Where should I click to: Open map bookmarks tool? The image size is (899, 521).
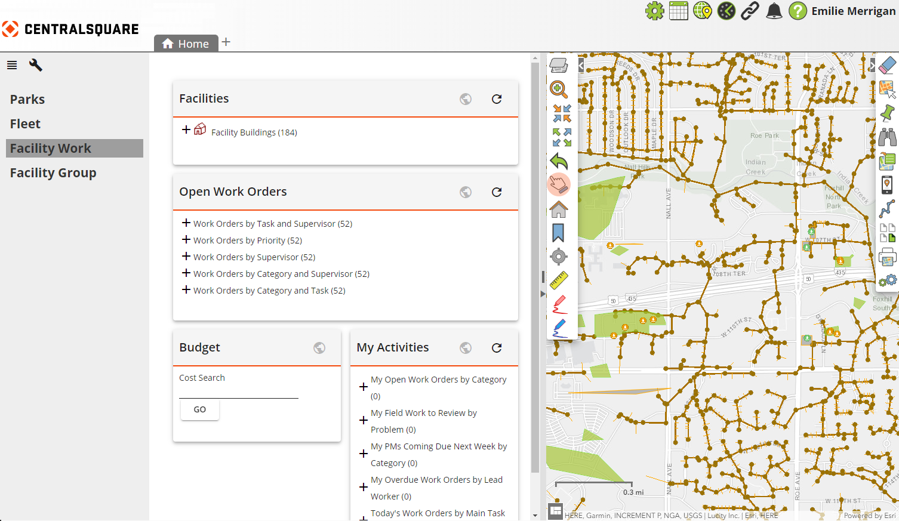click(x=558, y=233)
